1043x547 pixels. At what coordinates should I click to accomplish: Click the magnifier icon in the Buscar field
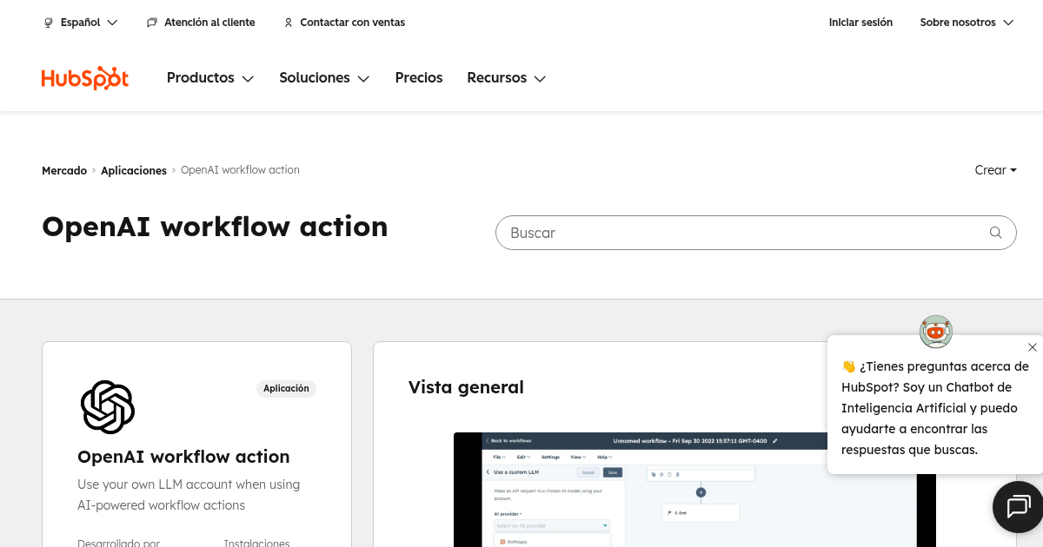[996, 233]
